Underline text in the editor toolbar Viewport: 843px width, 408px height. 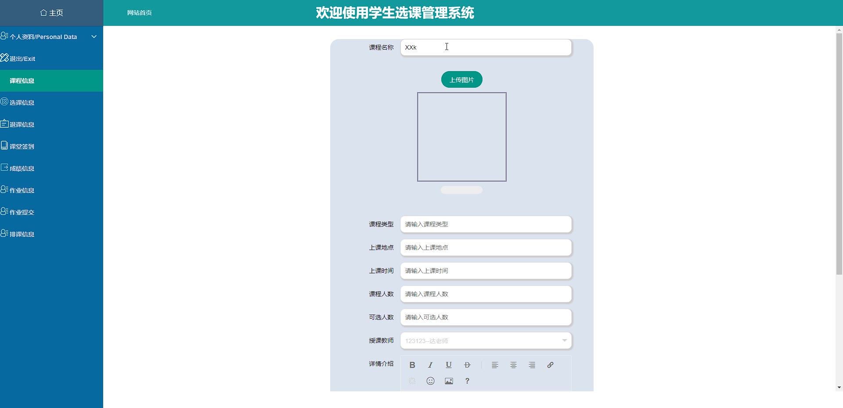[x=449, y=365]
